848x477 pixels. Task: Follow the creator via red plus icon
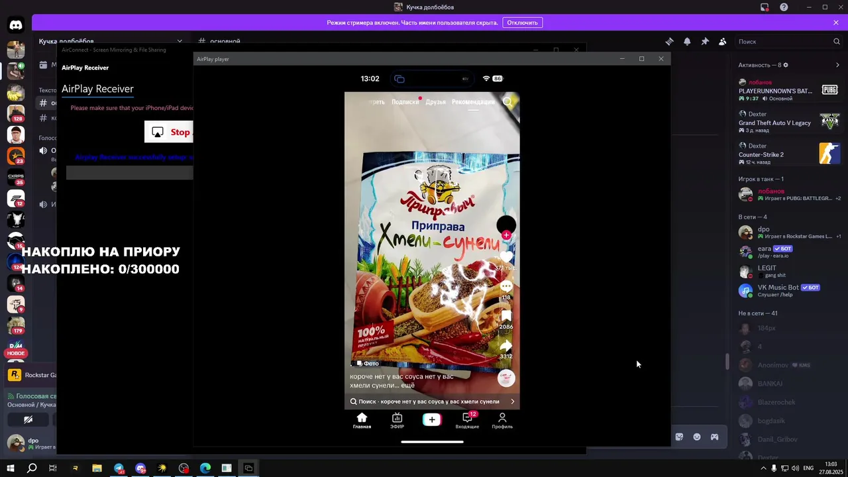click(x=506, y=235)
